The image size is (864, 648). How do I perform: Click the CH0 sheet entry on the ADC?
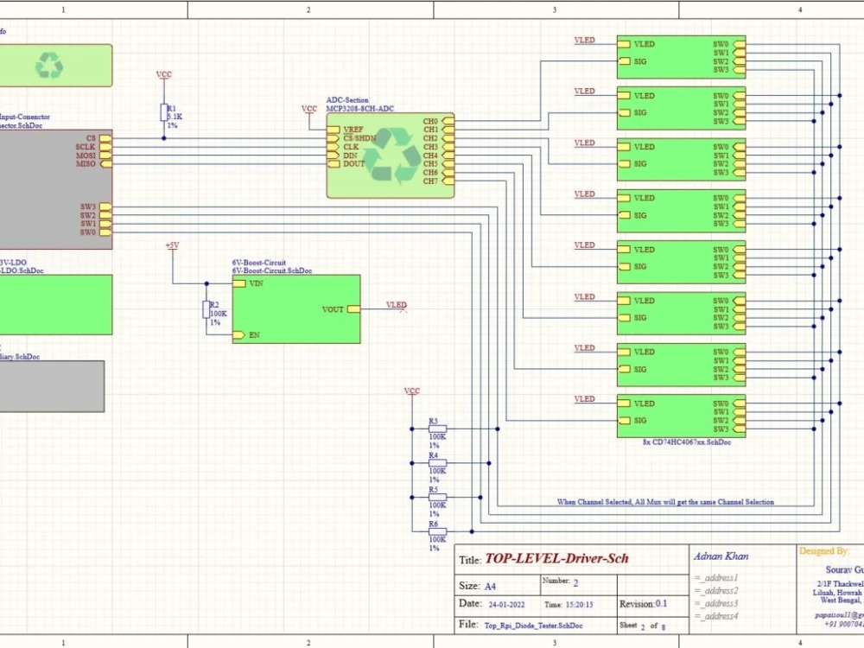pyautogui.click(x=446, y=122)
